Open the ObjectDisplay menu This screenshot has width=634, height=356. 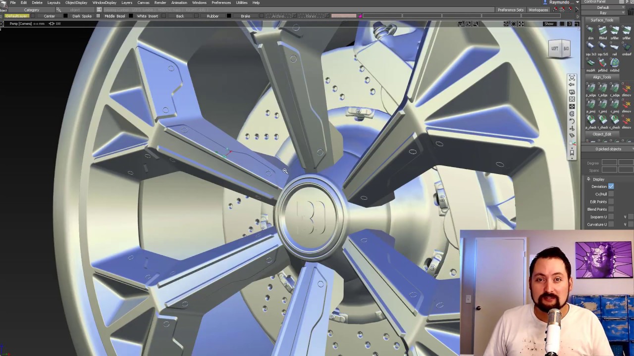76,2
